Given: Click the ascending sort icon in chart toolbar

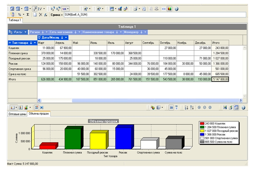Looking at the screenshot, I should point(186,108).
